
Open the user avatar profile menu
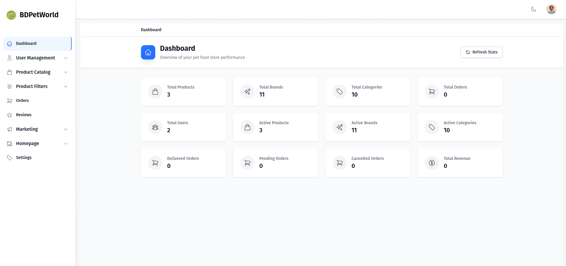[x=551, y=9]
